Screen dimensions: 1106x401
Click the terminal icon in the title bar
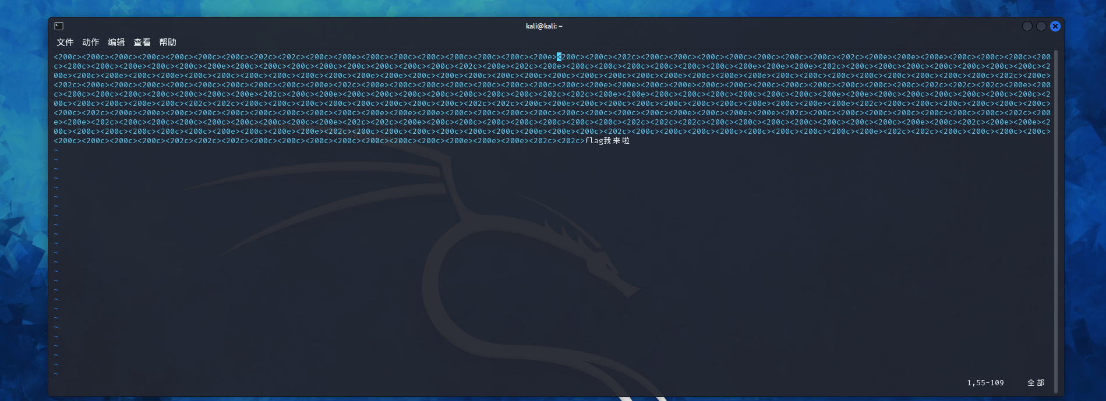[59, 26]
